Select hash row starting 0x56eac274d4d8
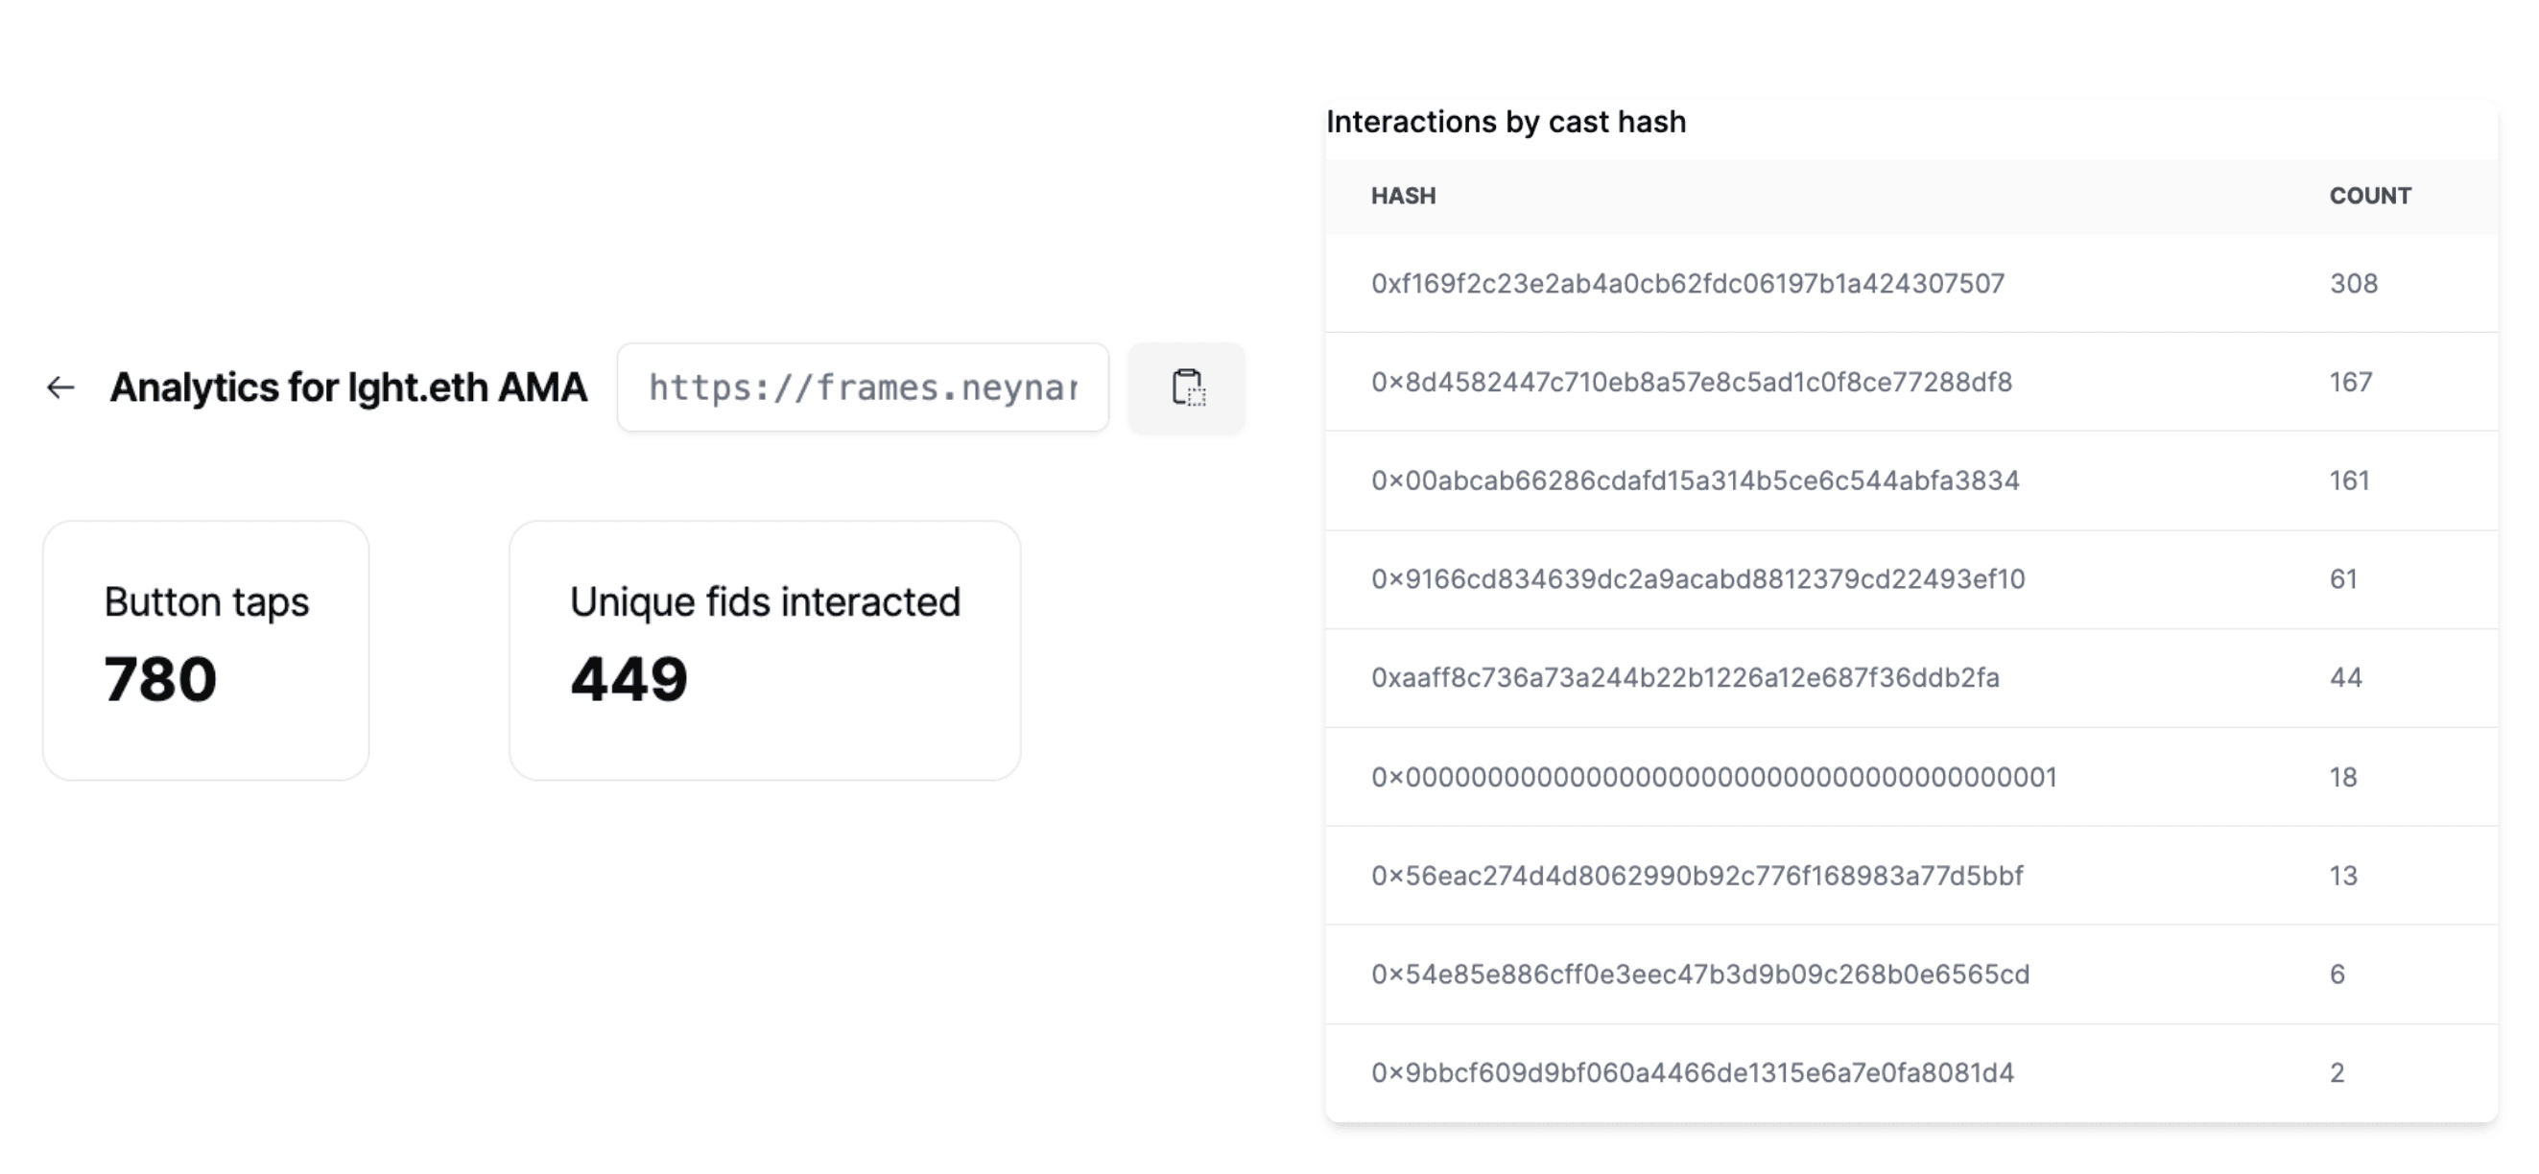 (x=1911, y=876)
